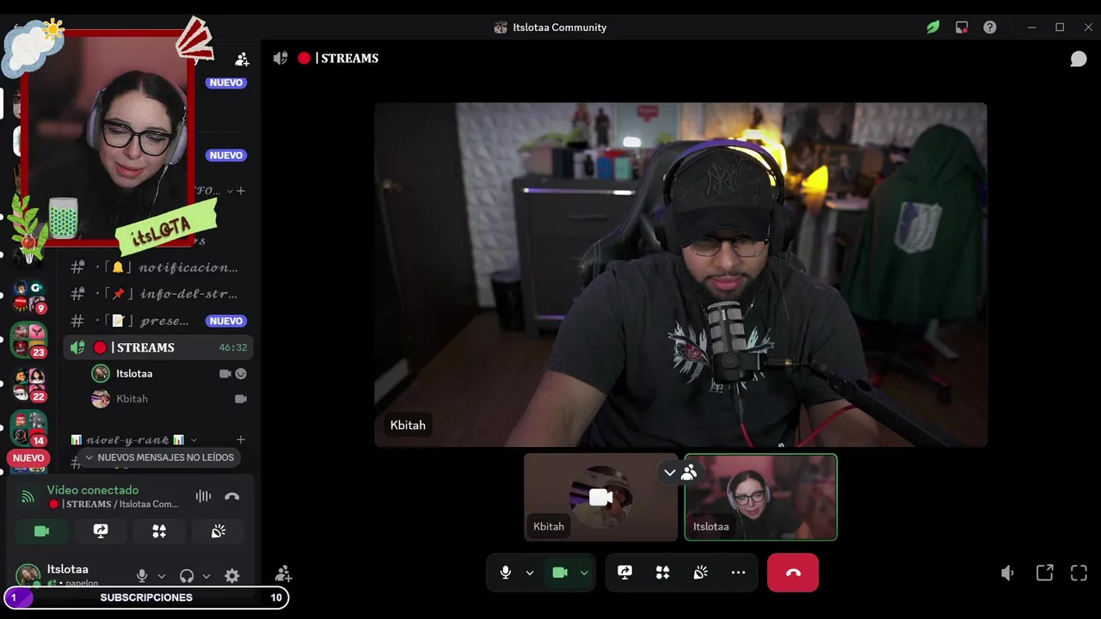Click the 46:32 call timer
Image resolution: width=1101 pixels, height=619 pixels.
point(232,347)
